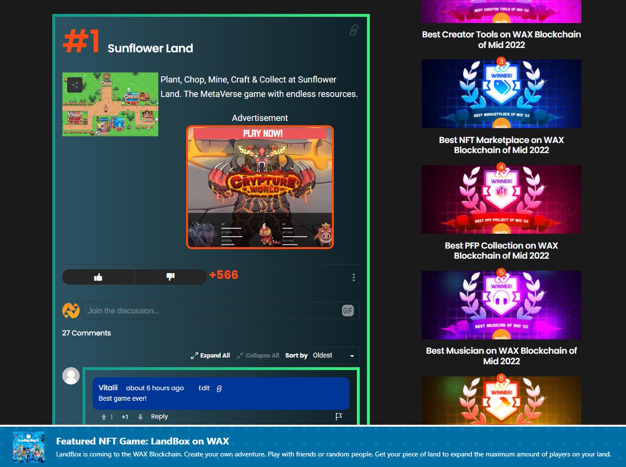626x467 pixels.
Task: Copy link icon on Vitalii's comment
Action: point(219,388)
